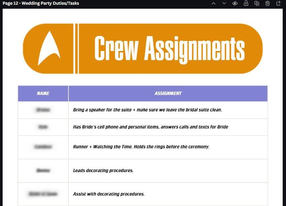286x206 pixels.
Task: Move the page up with the up chevron
Action: [x=214, y=3]
